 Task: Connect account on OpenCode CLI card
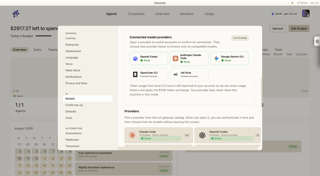pyautogui.click(x=149, y=74)
